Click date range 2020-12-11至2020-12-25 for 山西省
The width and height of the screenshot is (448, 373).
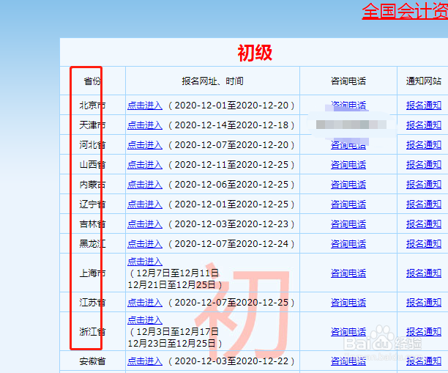click(231, 165)
